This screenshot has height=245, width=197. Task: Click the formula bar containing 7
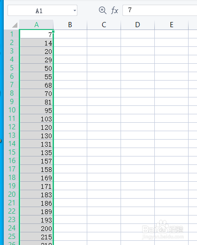159,10
